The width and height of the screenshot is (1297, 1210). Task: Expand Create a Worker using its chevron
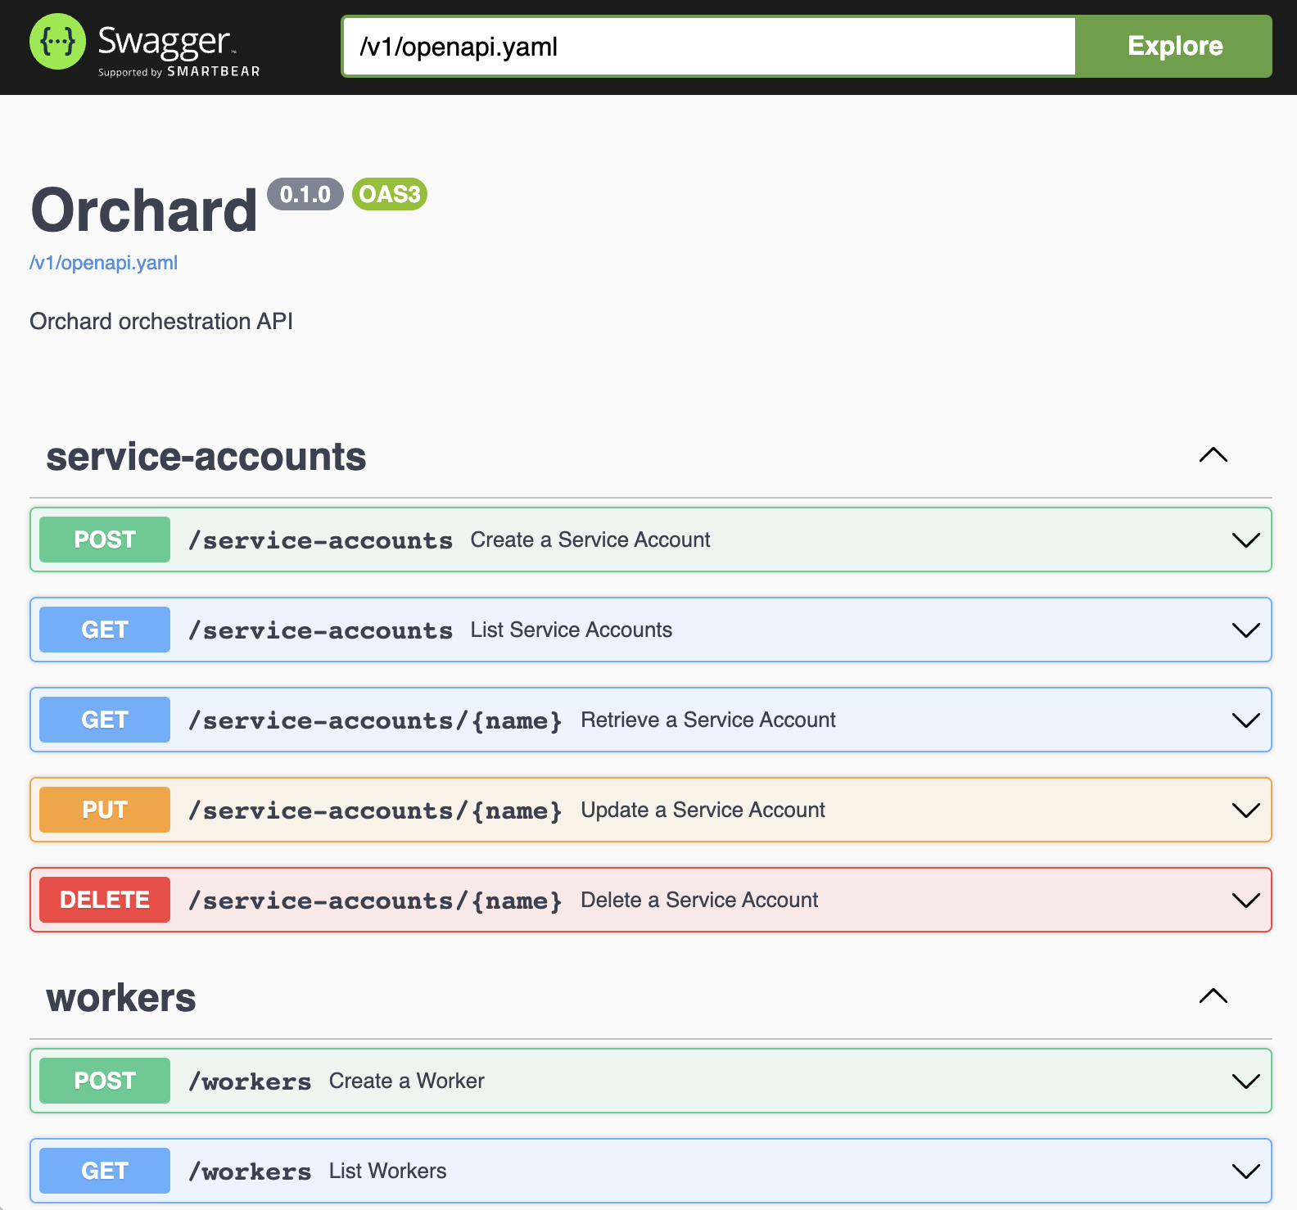point(1246,1081)
